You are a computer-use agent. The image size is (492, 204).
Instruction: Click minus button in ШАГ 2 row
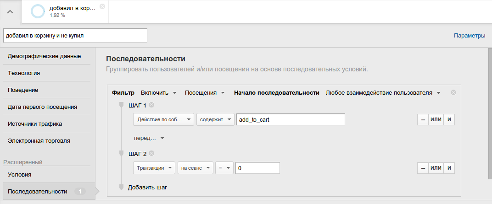(x=423, y=168)
